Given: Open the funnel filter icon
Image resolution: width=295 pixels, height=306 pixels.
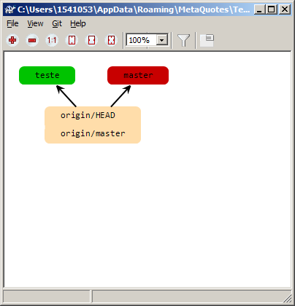Looking at the screenshot, I should click(183, 40).
